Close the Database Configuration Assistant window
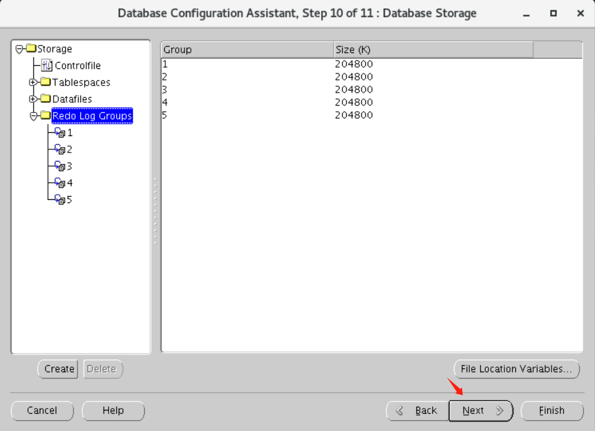Viewport: 595px width, 431px height. pos(580,13)
